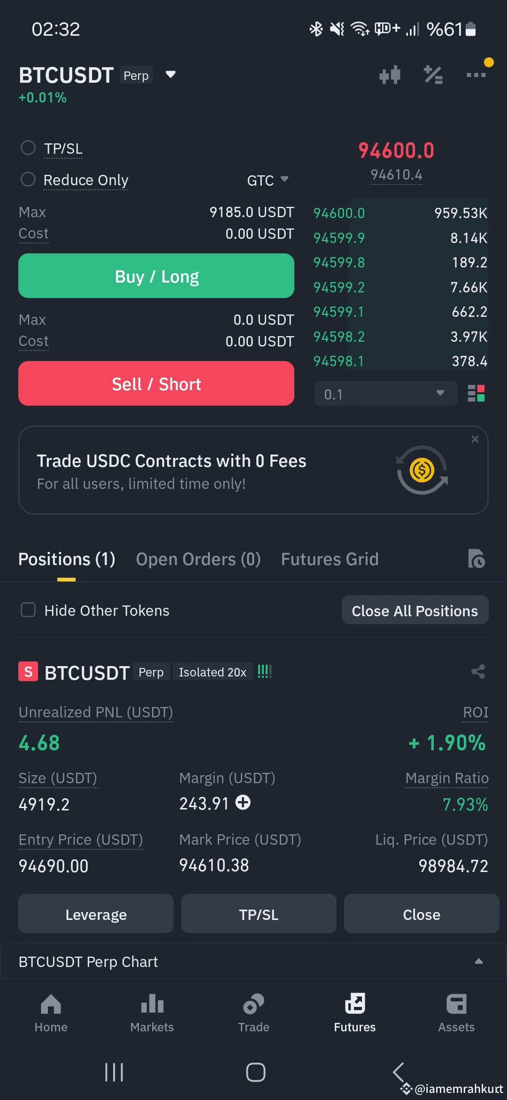Image resolution: width=507 pixels, height=1100 pixels.
Task: Expand the BTCUSDT Perp Chart panel
Action: pyautogui.click(x=253, y=961)
